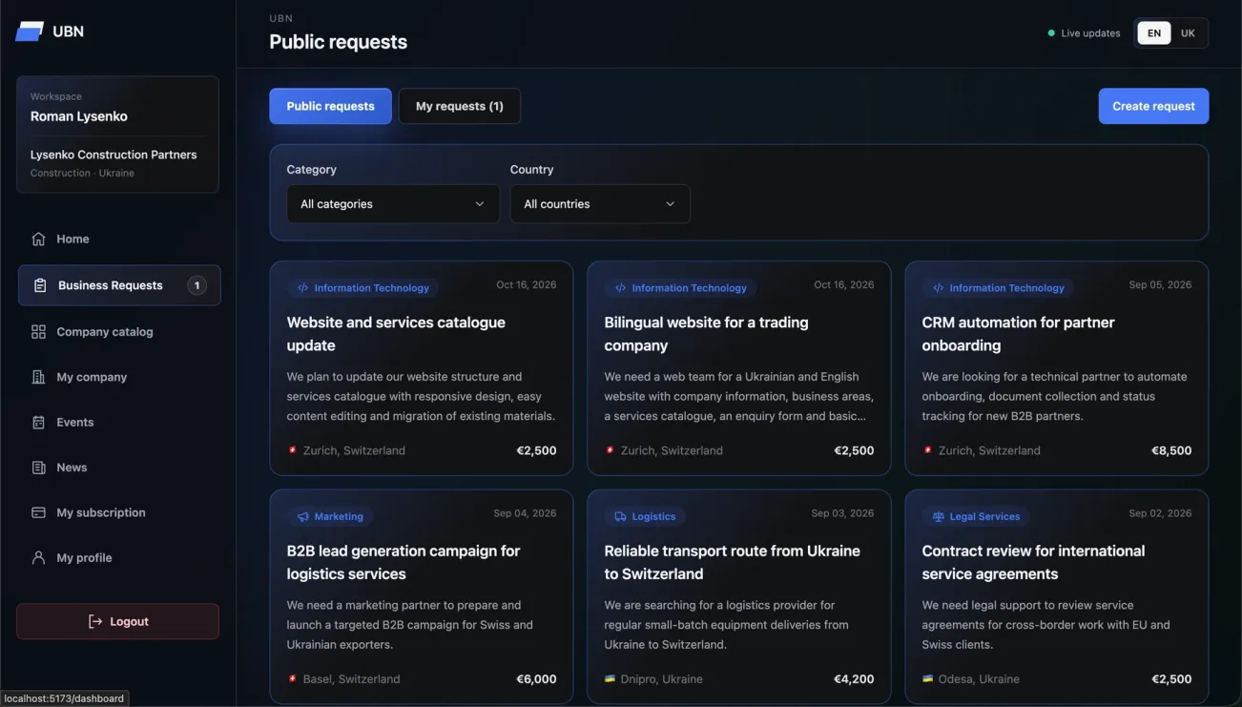Click the Company catalog grid icon
This screenshot has width=1242, height=707.
38,332
